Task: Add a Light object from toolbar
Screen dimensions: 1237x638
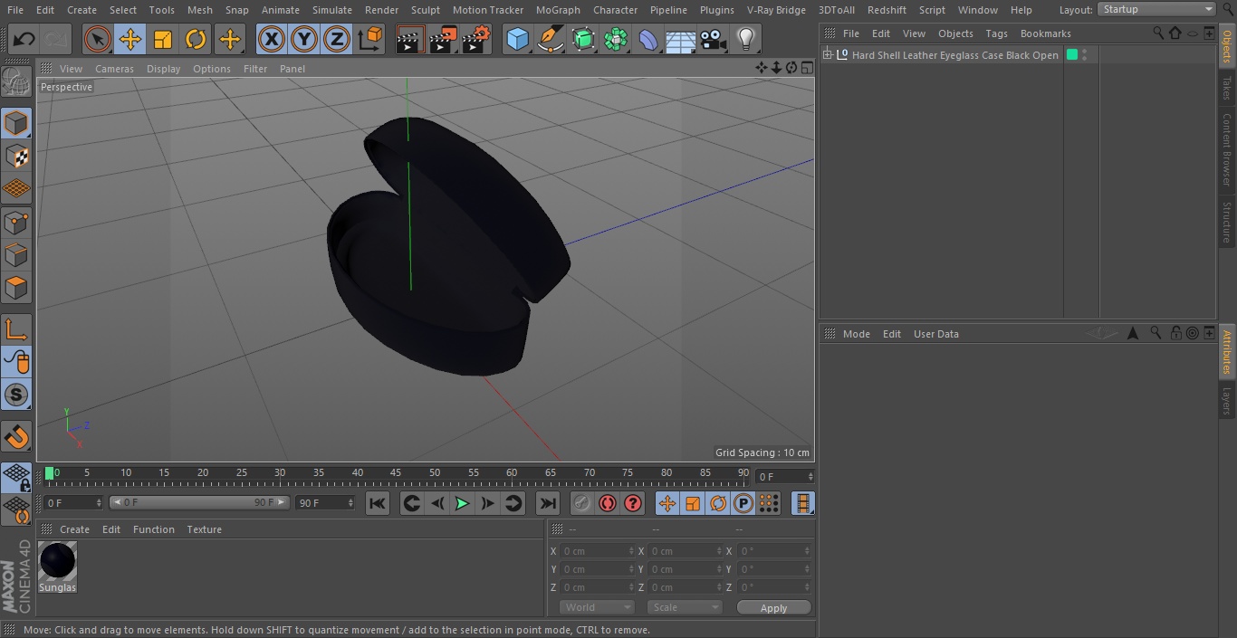Action: point(745,39)
